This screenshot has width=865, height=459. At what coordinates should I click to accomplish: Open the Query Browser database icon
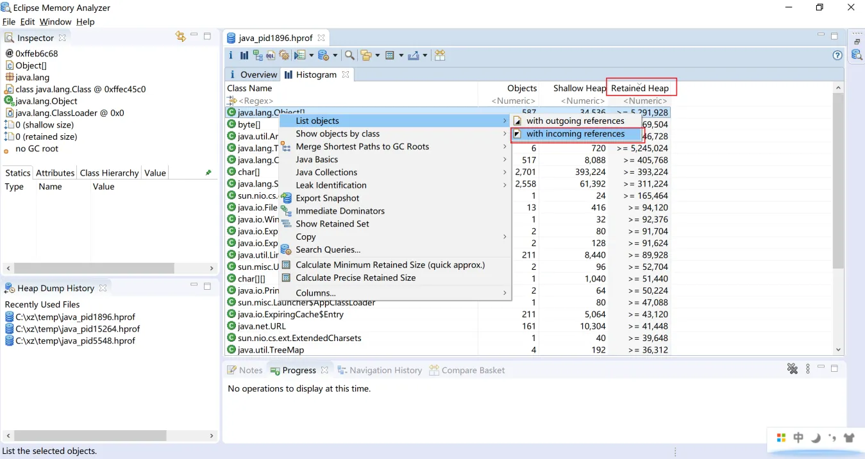click(x=323, y=55)
